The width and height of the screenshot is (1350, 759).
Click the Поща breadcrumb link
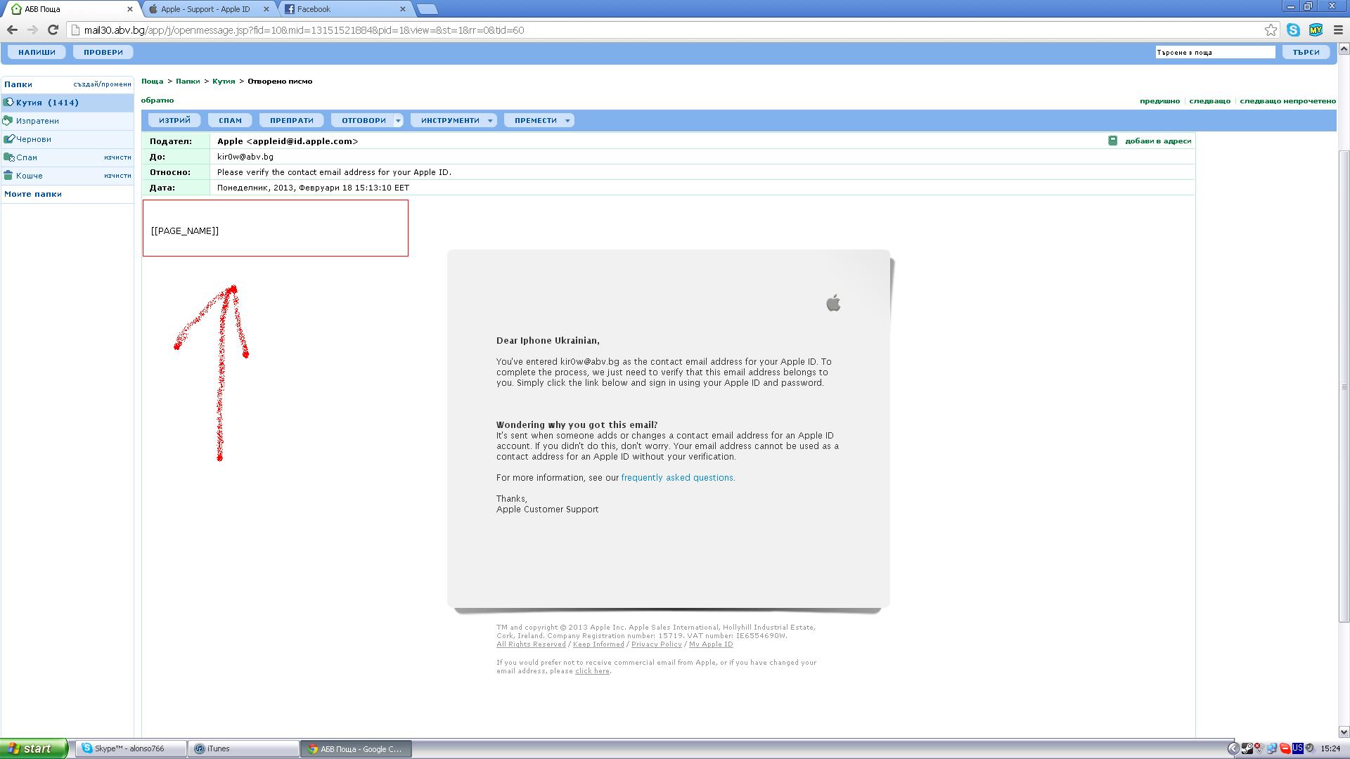coord(152,81)
